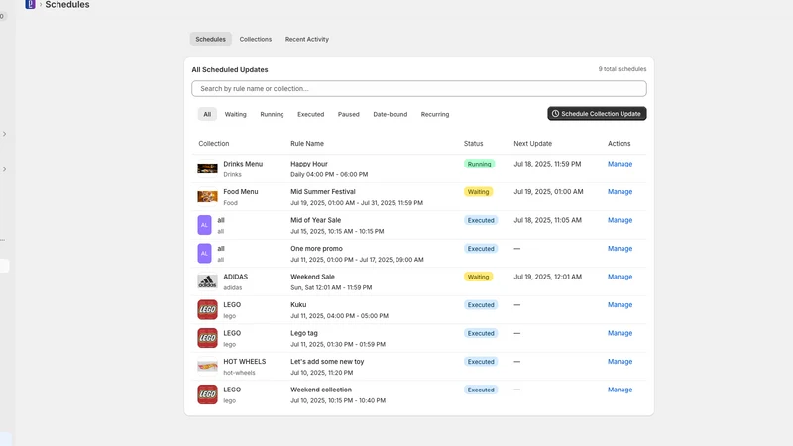Open the Recent Activity tab
The height and width of the screenshot is (446, 793).
307,39
